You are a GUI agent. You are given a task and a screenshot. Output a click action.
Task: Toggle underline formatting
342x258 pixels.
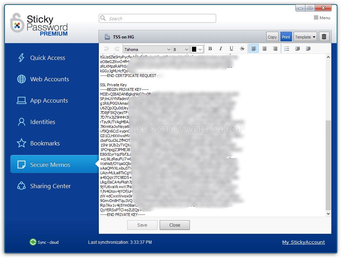point(231,48)
